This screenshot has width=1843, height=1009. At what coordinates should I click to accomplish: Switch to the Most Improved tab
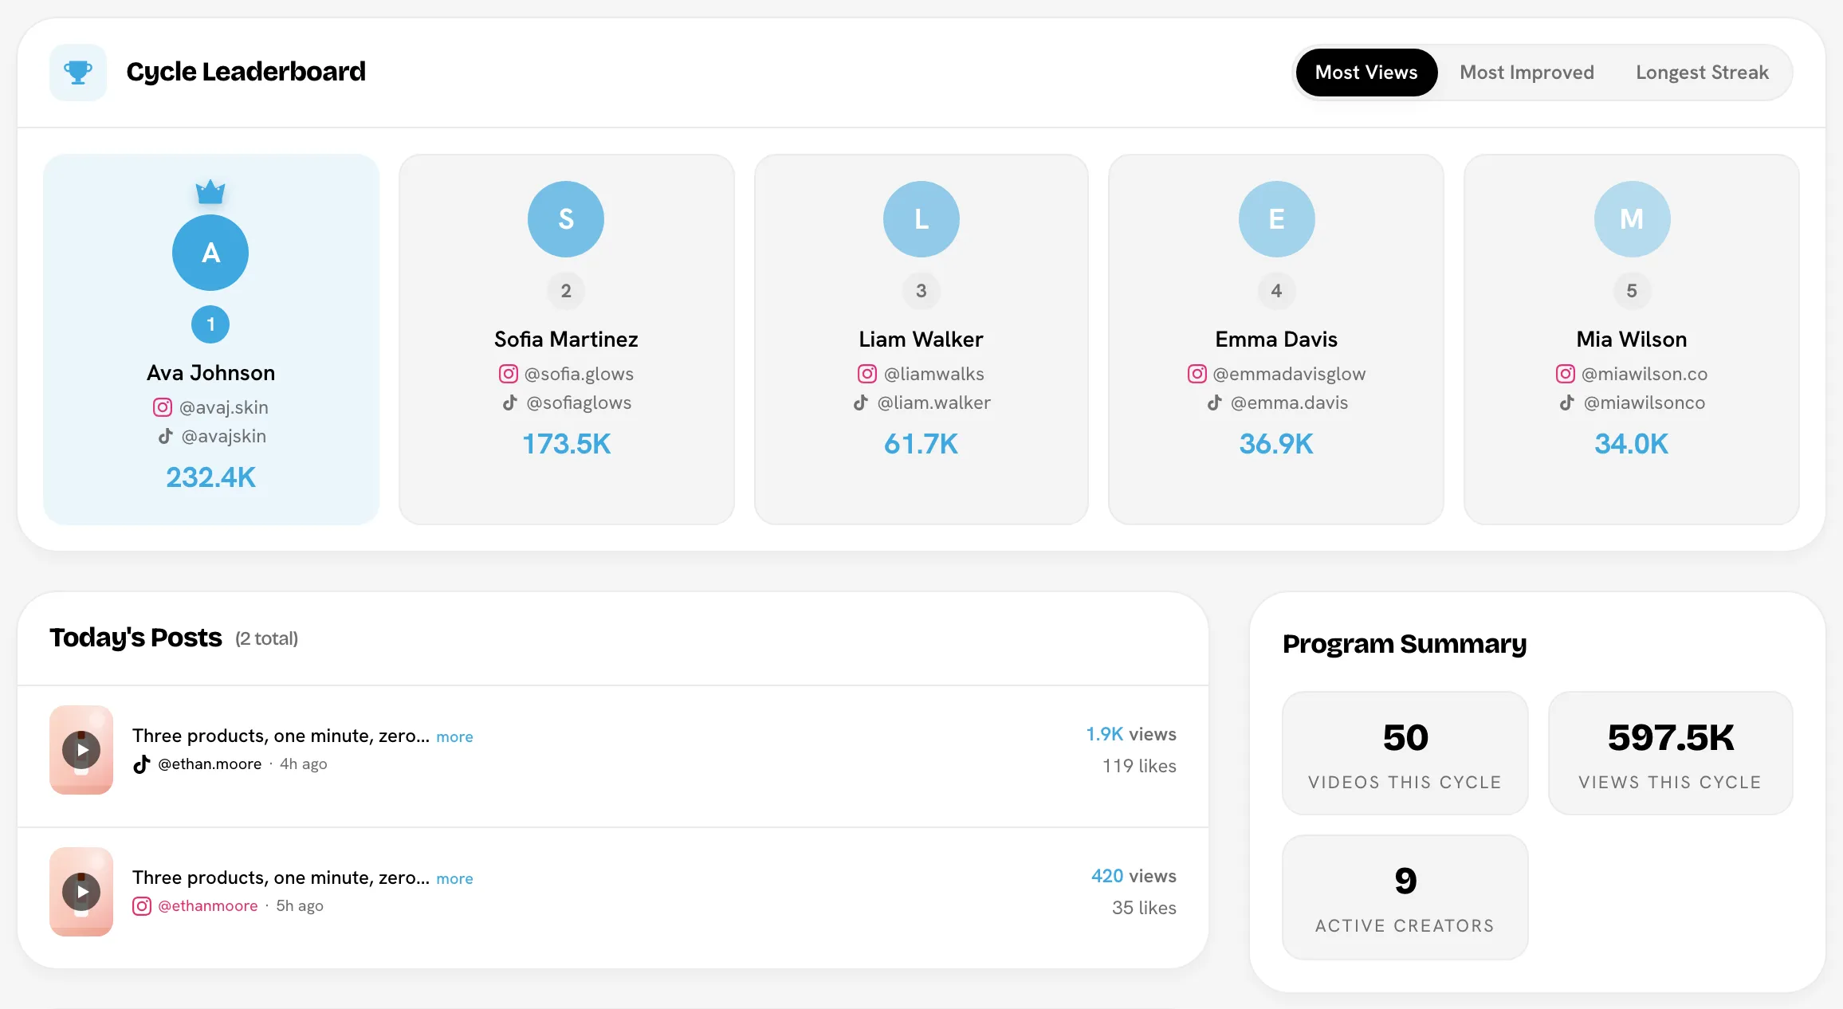[1527, 73]
